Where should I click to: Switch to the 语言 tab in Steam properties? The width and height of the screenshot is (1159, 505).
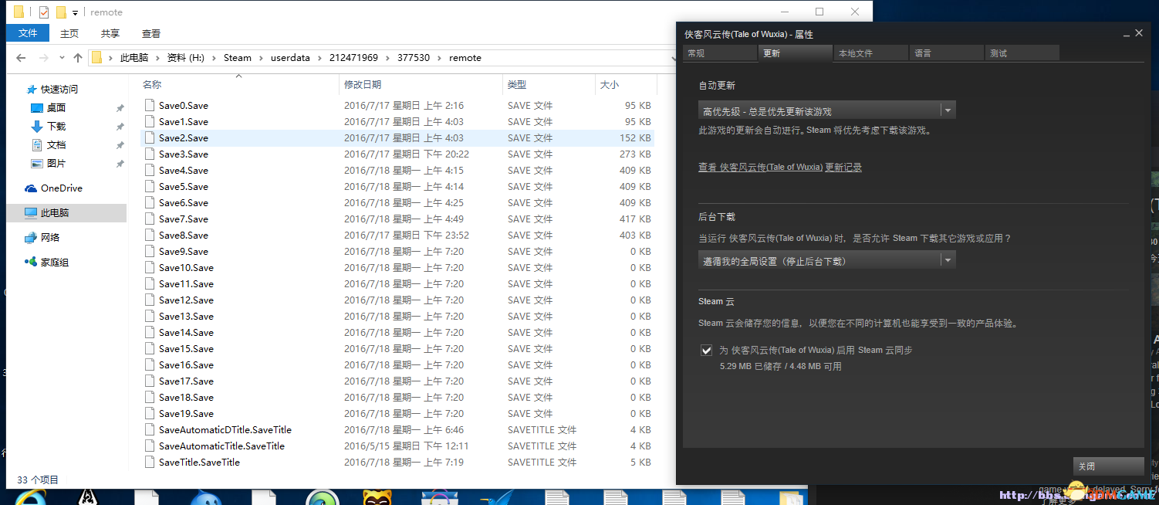tap(946, 53)
